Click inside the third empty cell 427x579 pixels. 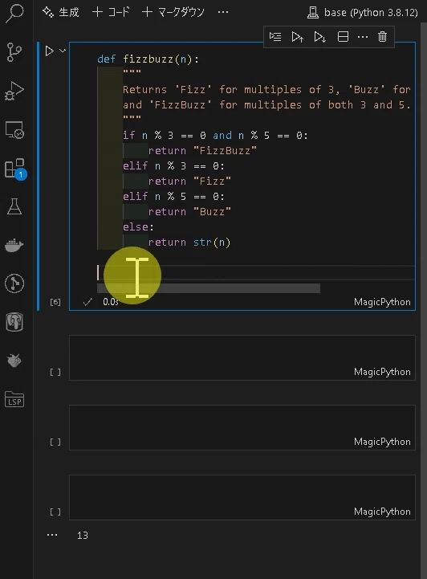(x=242, y=497)
